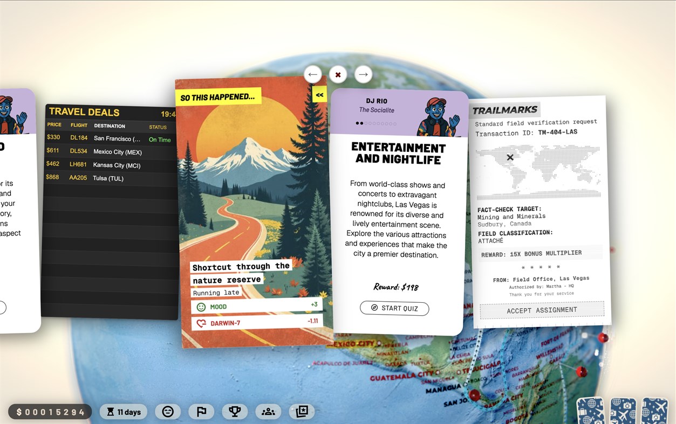Click the So This Happened yellow label

click(x=218, y=97)
